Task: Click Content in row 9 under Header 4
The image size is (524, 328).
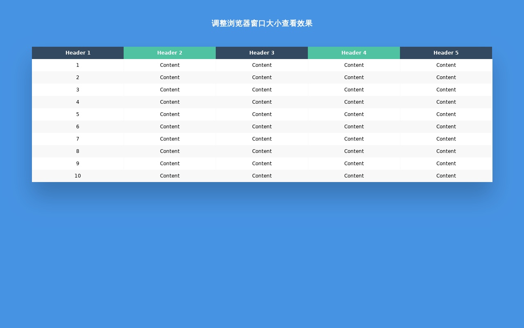Action: point(354,164)
